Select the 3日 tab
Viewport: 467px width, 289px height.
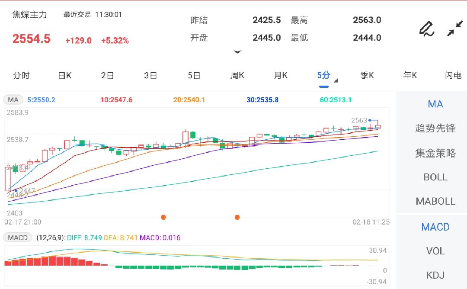pyautogui.click(x=150, y=76)
